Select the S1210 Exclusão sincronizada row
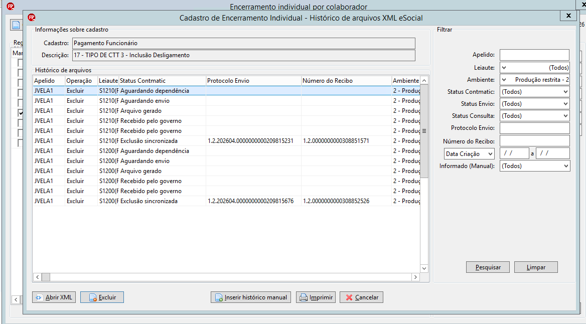The width and height of the screenshot is (586, 324). [x=226, y=141]
